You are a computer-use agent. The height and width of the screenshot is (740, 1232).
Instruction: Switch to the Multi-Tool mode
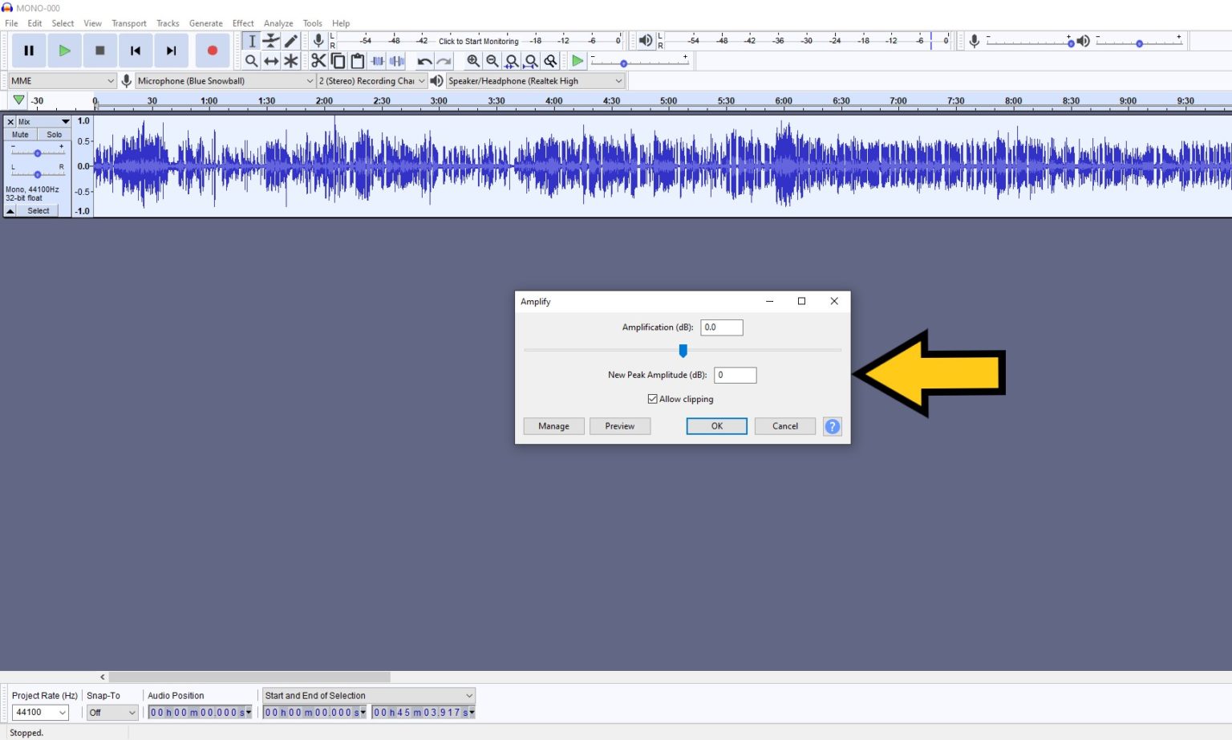tap(290, 60)
